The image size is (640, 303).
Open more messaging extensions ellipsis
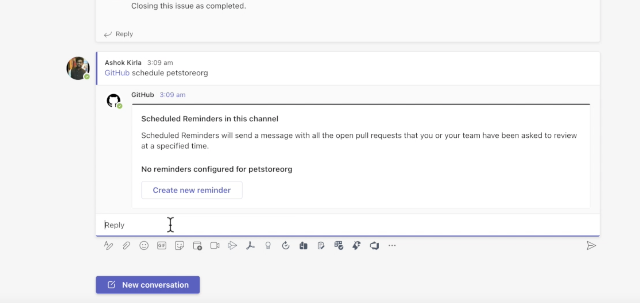pos(392,245)
